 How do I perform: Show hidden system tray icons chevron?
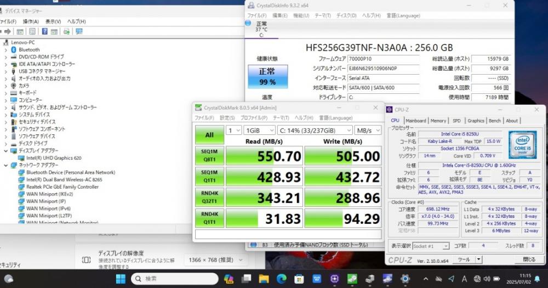[426, 279]
